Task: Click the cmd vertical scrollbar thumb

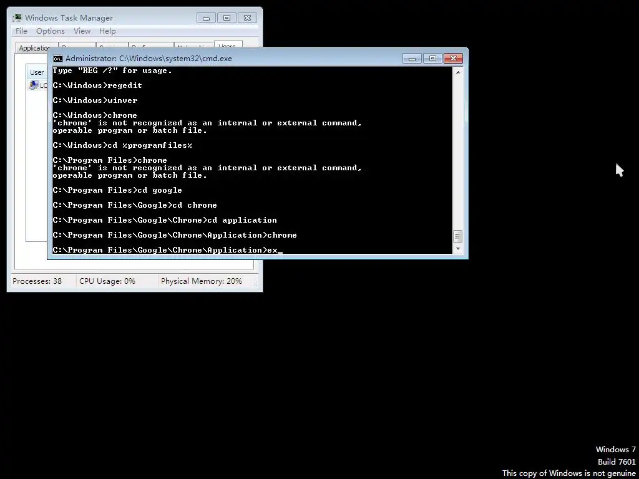Action: click(x=457, y=236)
